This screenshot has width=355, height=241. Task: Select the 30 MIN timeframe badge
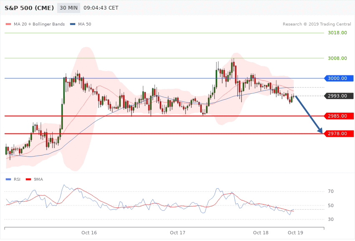[68, 8]
